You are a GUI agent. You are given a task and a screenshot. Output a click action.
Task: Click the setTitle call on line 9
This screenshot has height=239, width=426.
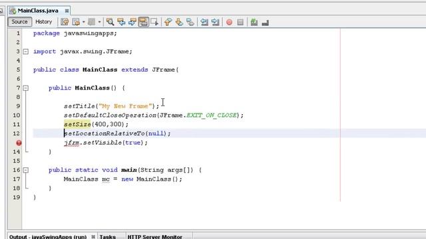click(112, 106)
